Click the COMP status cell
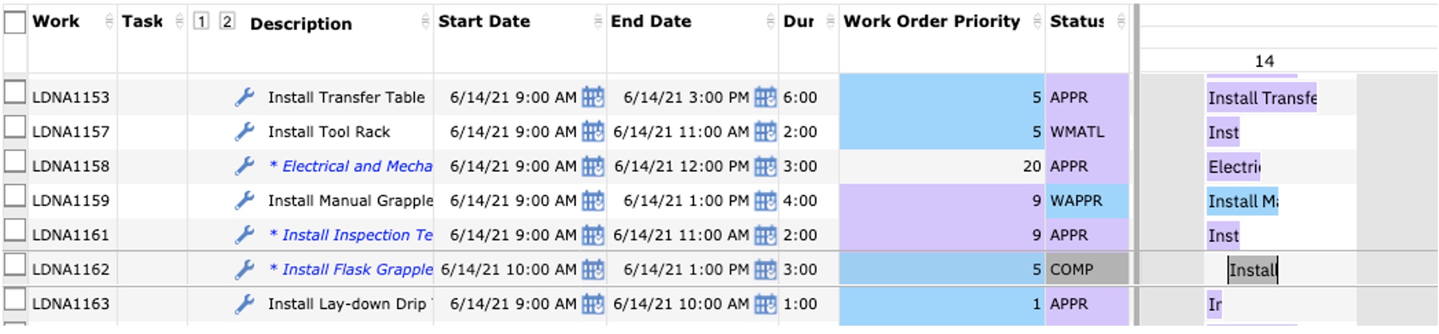The image size is (1439, 334). tap(1087, 269)
